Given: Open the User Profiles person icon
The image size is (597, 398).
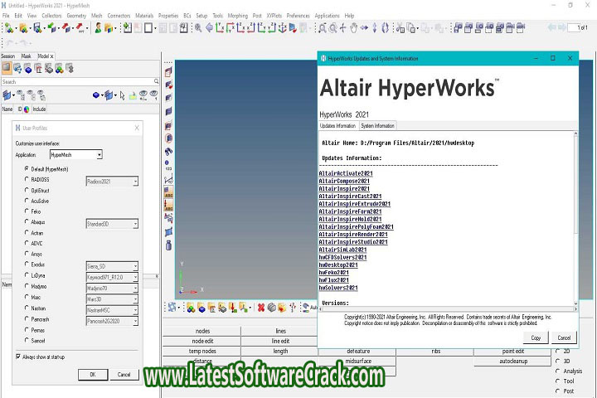Looking at the screenshot, I should [98, 28].
